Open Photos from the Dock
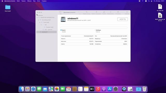Viewport: 166px width, 93px height. 57,89
